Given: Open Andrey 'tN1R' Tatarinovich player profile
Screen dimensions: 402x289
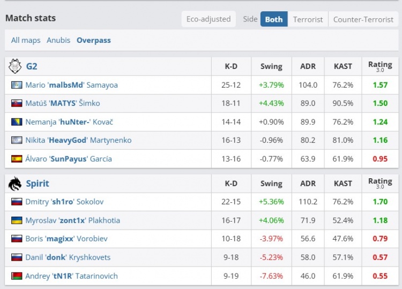Looking at the screenshot, I should point(71,276).
